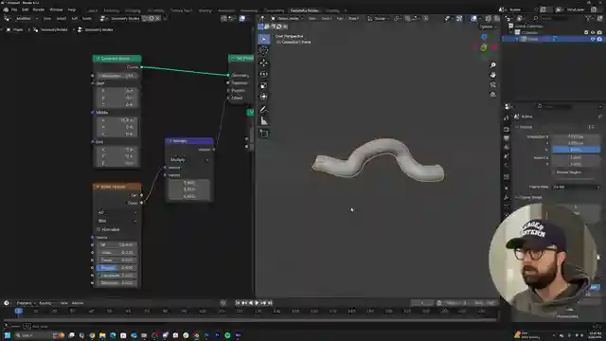This screenshot has height=341, width=606.
Task: Open the Multiply operation dropdown in Vector Math node
Action: pos(189,160)
